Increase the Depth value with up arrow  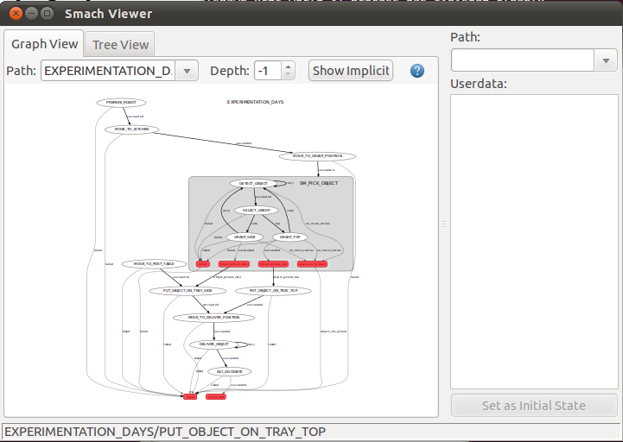tap(289, 66)
